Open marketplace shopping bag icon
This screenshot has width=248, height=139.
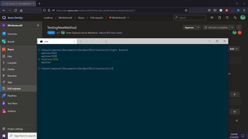click(x=219, y=17)
